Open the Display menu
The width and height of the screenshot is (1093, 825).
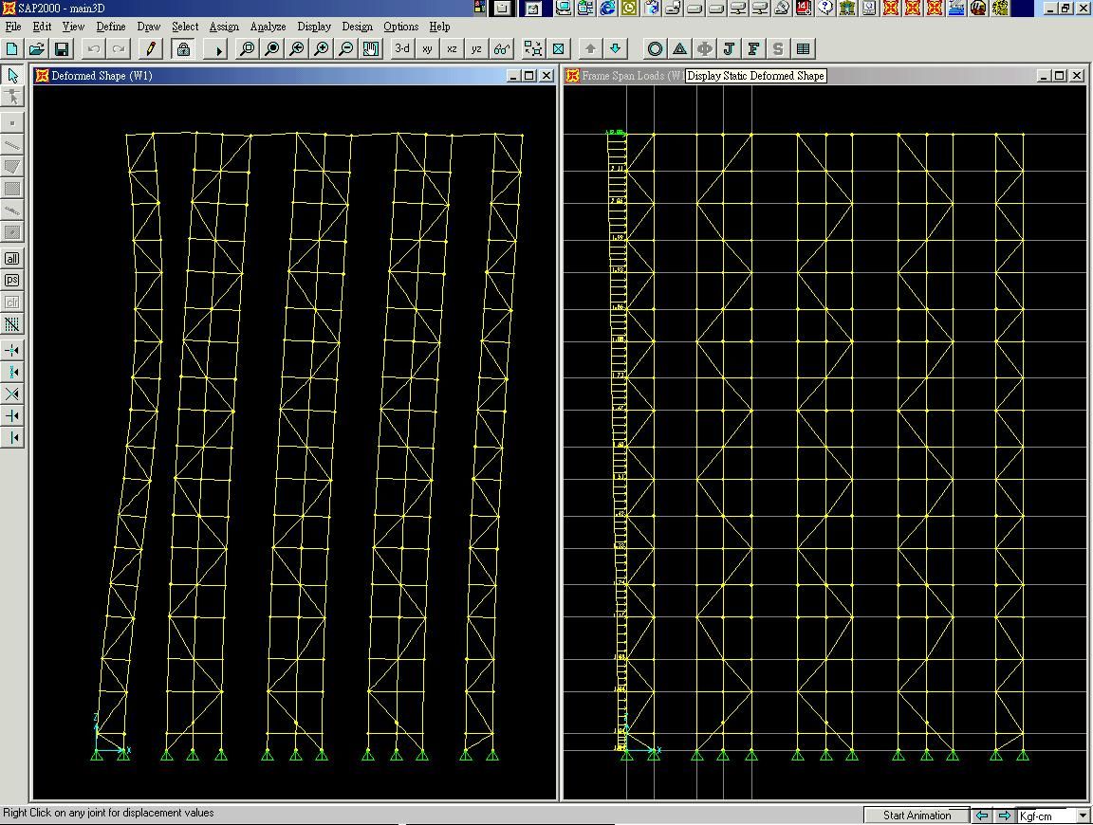314,27
